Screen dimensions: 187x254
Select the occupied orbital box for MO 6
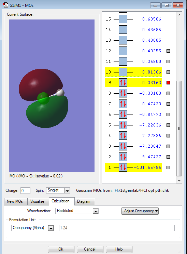(123, 115)
